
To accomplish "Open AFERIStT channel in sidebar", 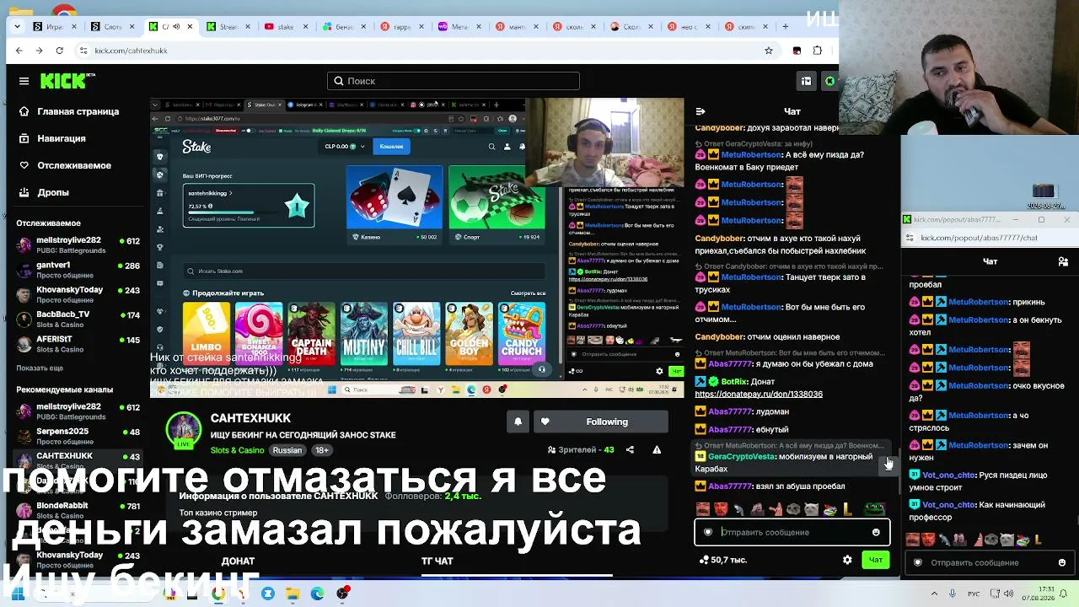I will coord(78,343).
